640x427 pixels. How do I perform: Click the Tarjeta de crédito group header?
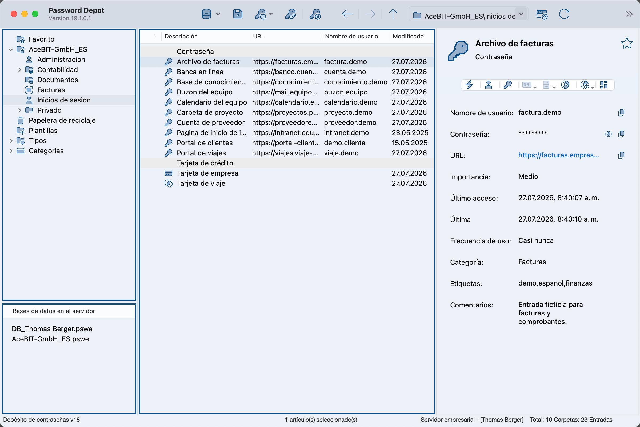point(287,163)
